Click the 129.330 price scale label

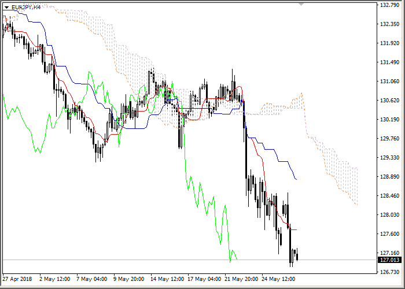pos(389,158)
